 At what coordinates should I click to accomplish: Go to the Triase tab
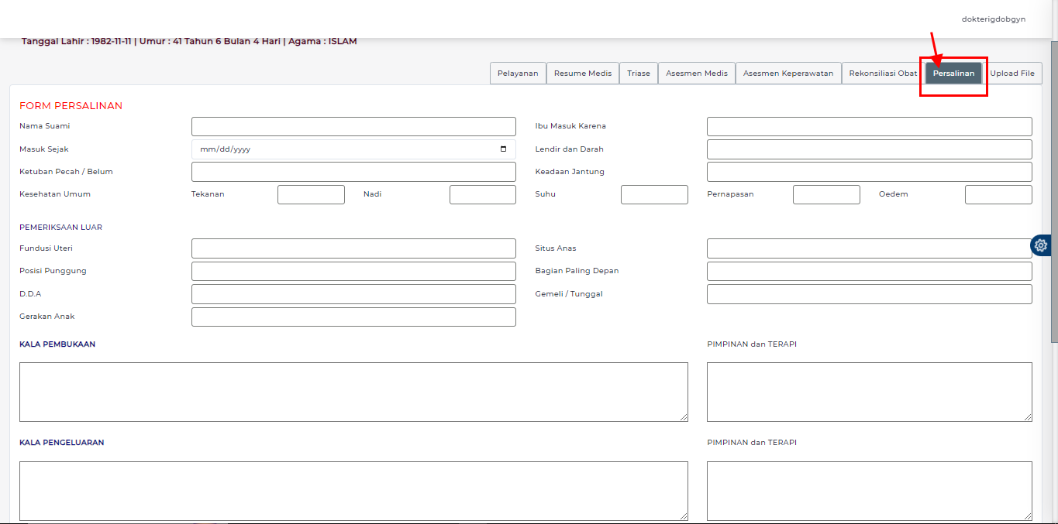(x=638, y=73)
